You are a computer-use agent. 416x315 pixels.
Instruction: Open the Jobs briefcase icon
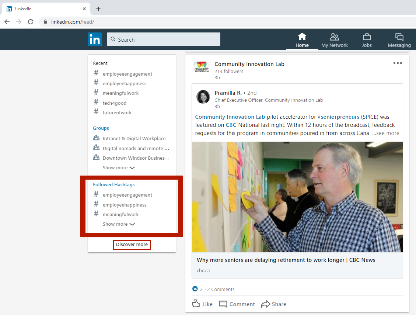point(367,37)
